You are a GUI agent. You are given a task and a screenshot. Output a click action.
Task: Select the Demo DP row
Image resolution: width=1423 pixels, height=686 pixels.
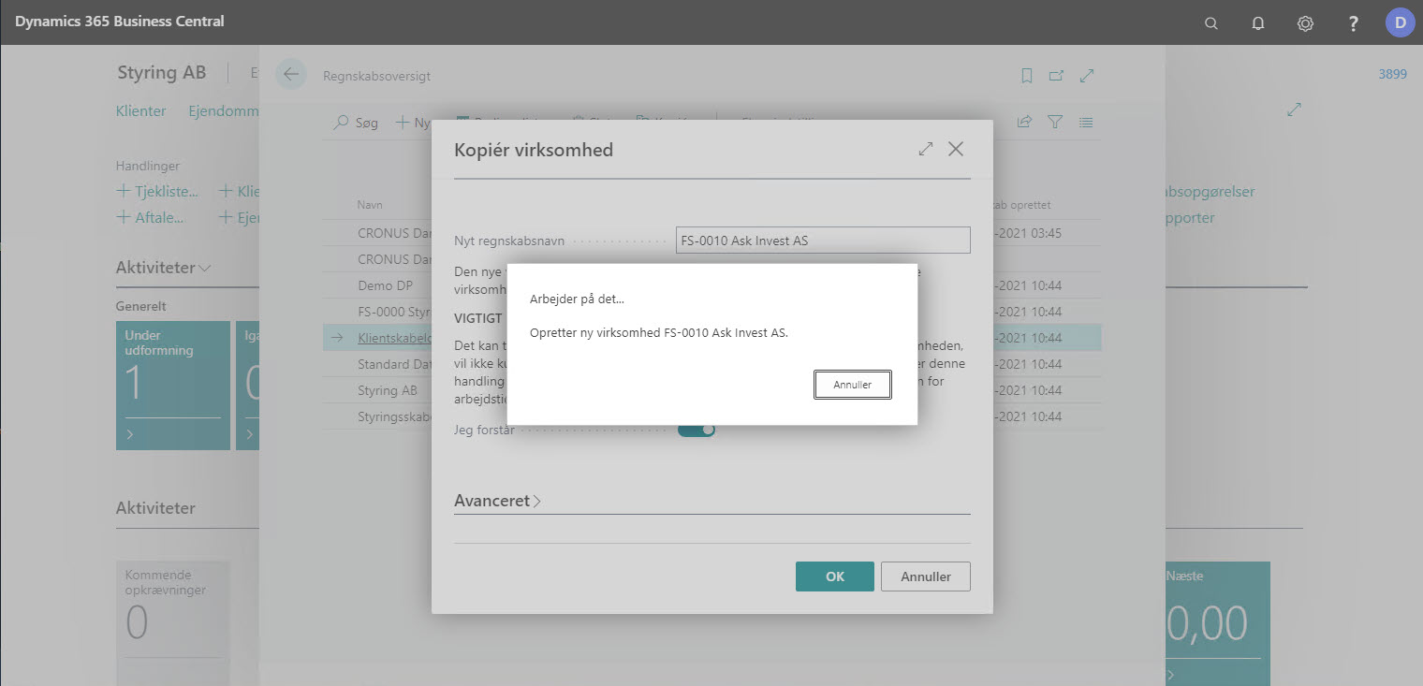click(x=711, y=285)
